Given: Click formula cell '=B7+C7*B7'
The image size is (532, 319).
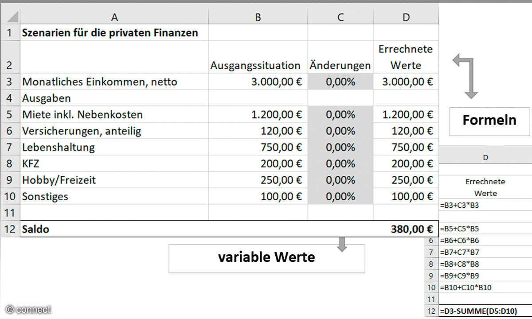Looking at the screenshot, I should 485,252.
